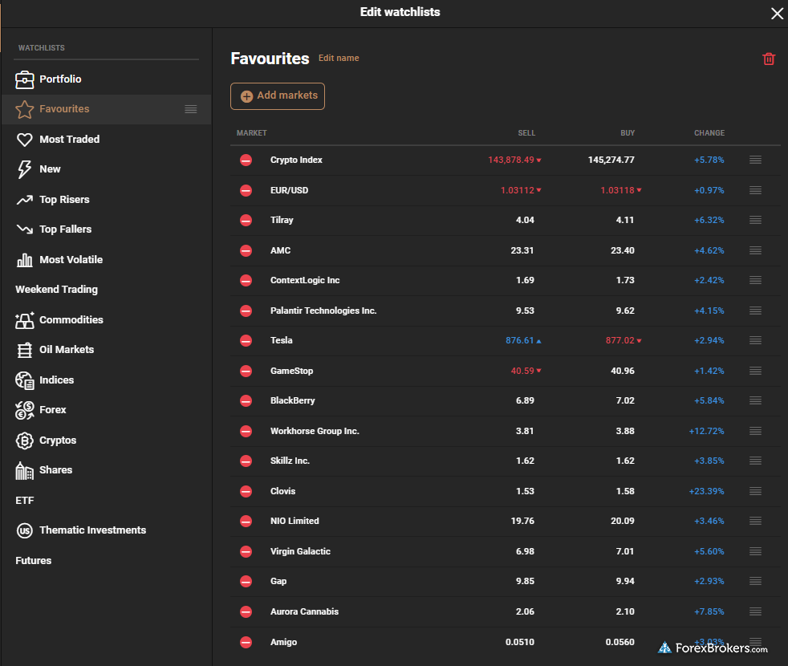Click the Skillz Inc. market name
Viewport: 788px width, 666px height.
[x=290, y=461]
